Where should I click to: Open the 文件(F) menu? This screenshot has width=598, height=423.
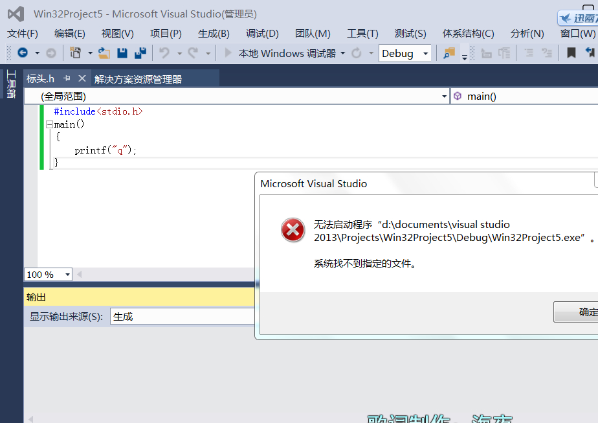23,34
